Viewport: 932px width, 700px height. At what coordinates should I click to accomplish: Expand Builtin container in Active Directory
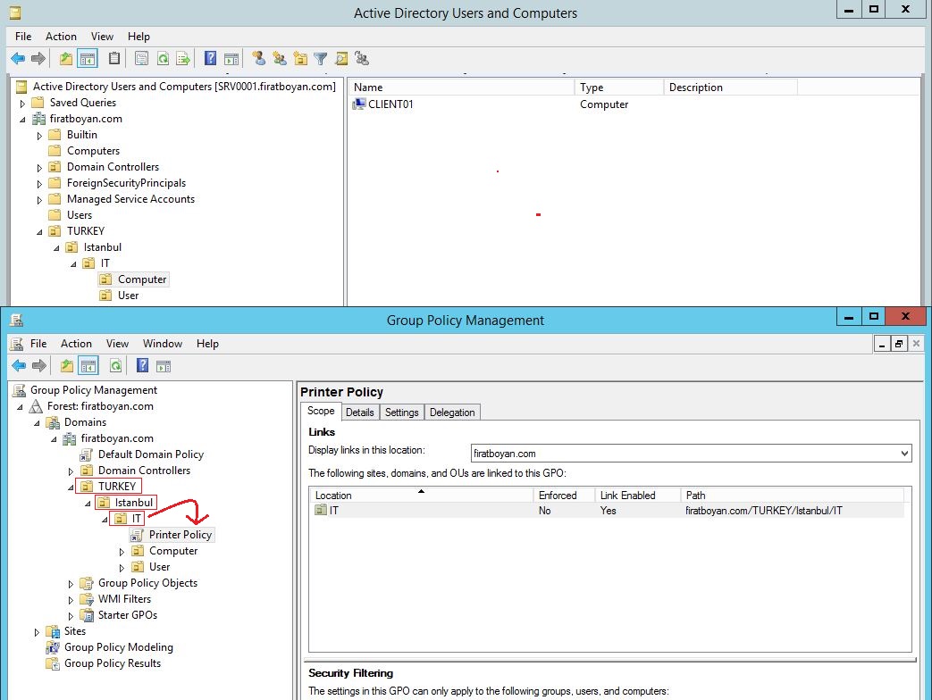point(40,136)
